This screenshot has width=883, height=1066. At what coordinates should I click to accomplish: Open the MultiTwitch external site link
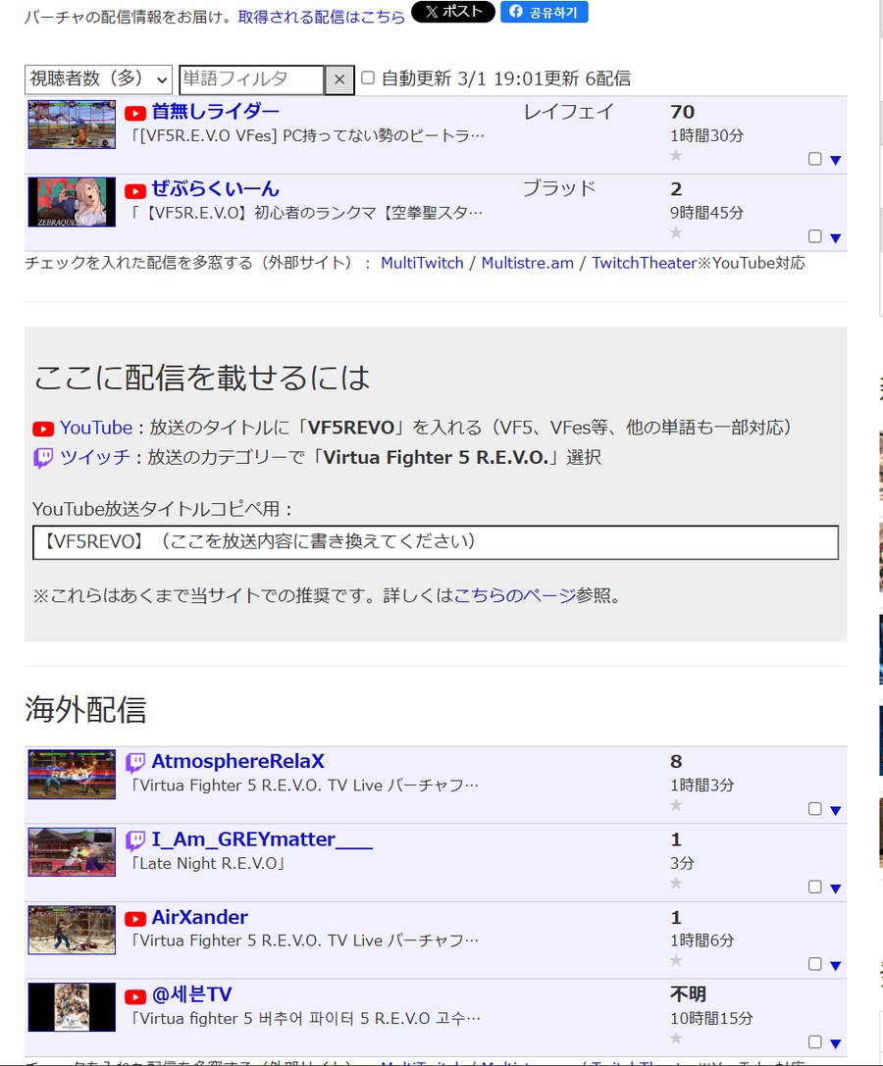coord(422,263)
